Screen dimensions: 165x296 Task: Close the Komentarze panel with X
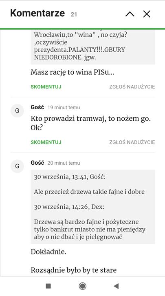pyautogui.click(x=147, y=14)
